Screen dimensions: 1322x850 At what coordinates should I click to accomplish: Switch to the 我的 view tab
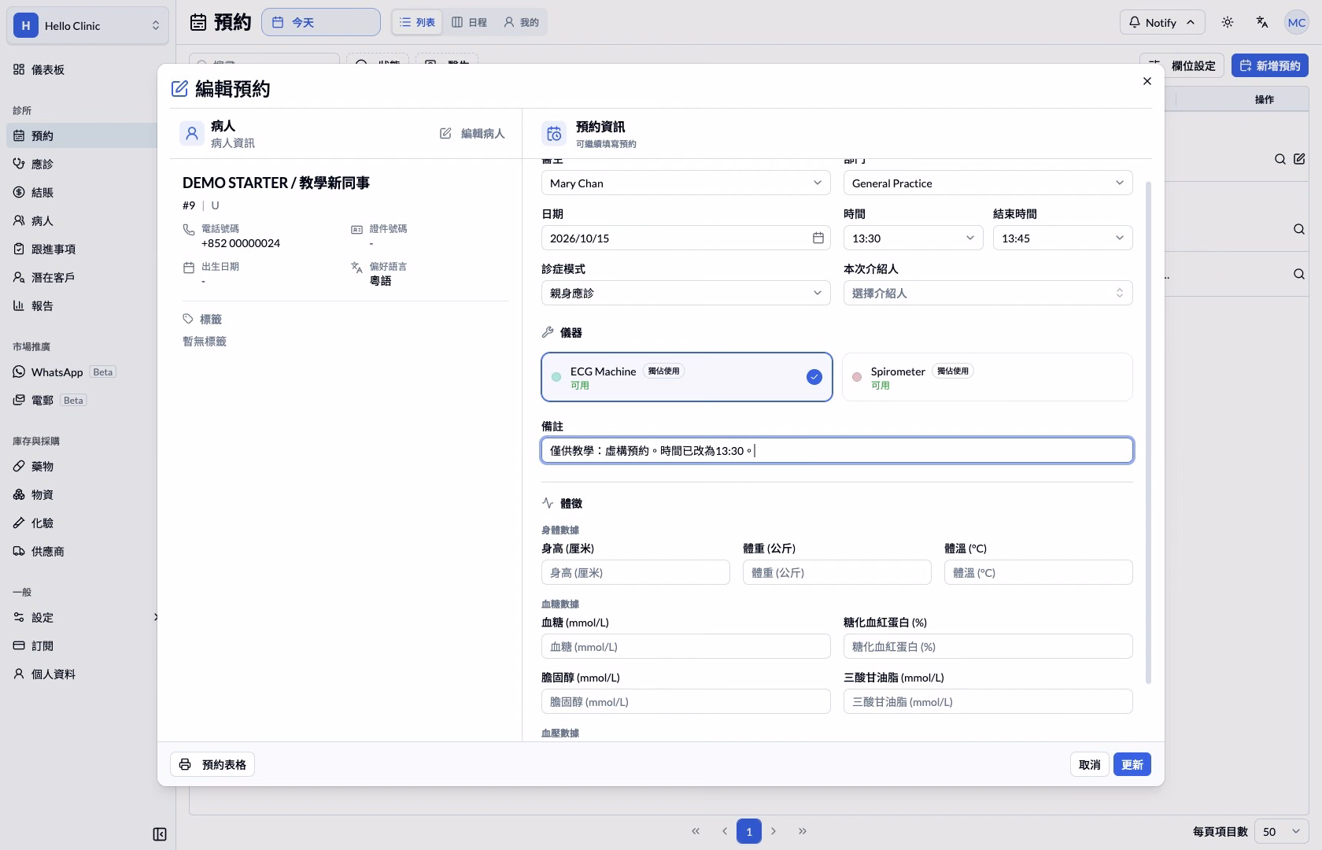point(521,22)
